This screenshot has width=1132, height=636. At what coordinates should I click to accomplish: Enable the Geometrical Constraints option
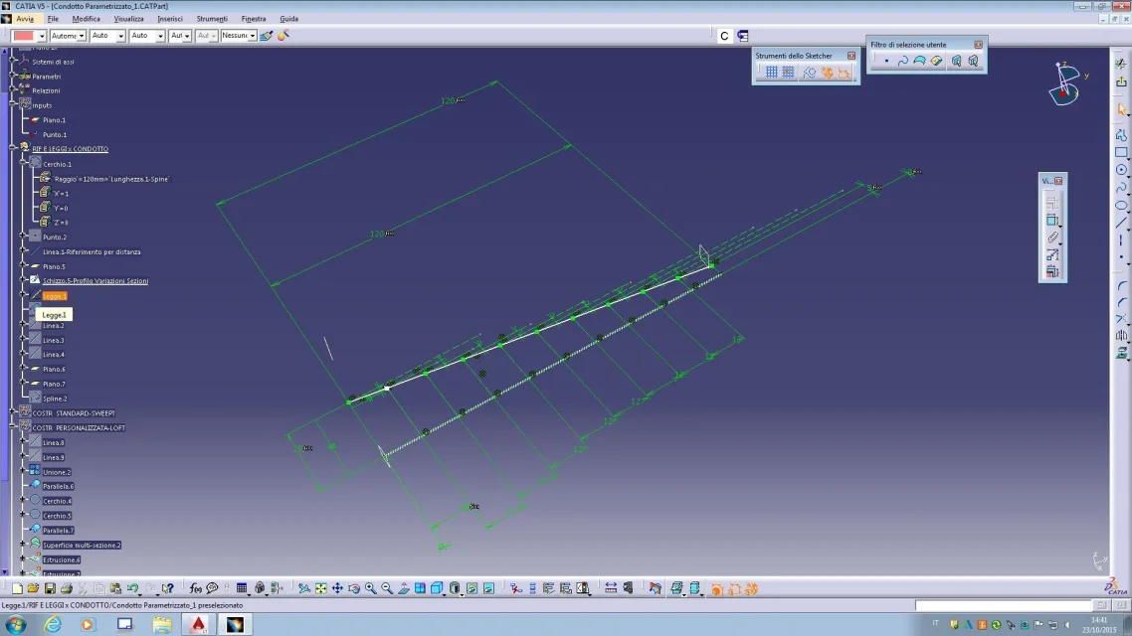point(827,73)
